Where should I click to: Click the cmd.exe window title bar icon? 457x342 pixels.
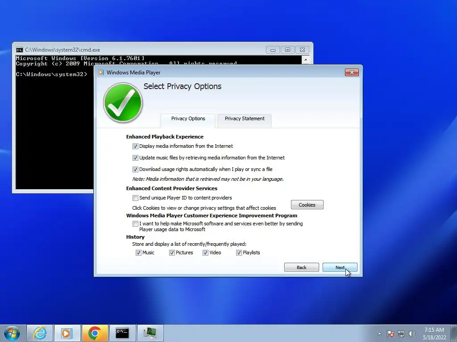pyautogui.click(x=20, y=50)
